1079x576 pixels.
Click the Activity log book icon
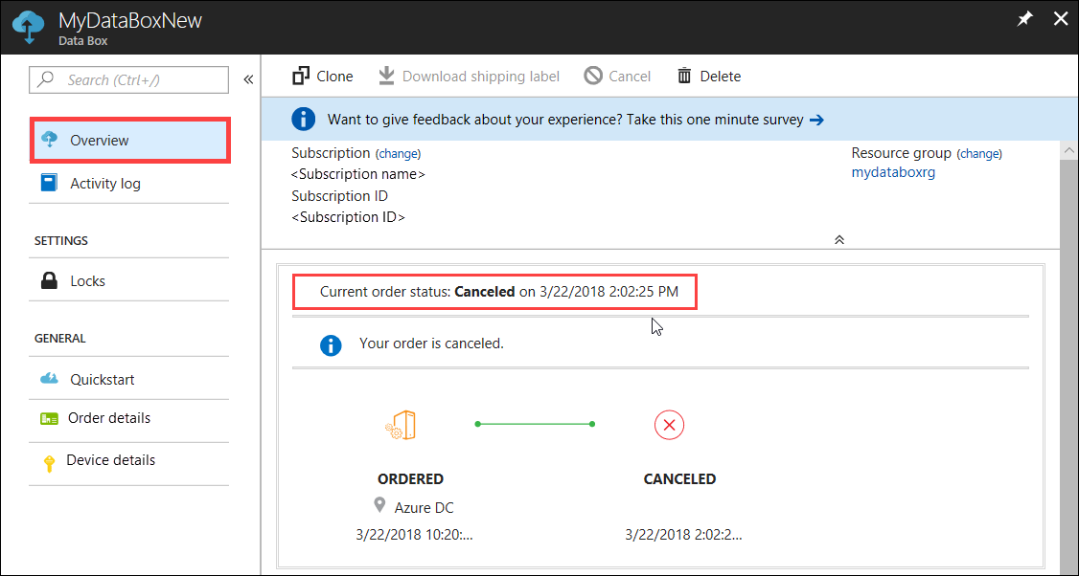(49, 183)
